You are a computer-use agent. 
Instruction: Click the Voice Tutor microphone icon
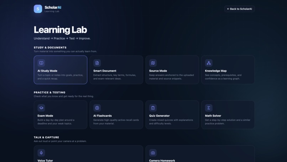(x=41, y=153)
